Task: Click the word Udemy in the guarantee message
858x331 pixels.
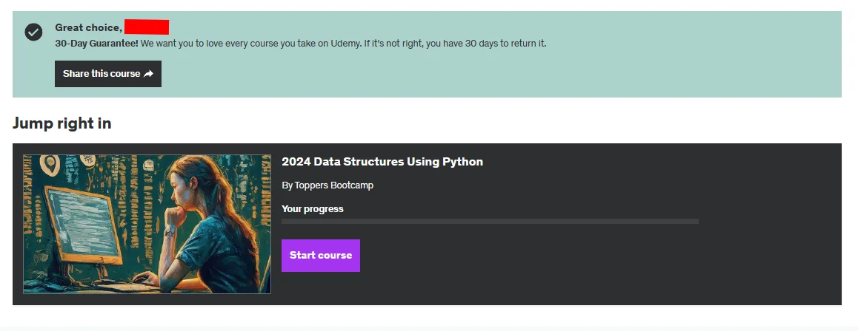Action: click(x=346, y=43)
